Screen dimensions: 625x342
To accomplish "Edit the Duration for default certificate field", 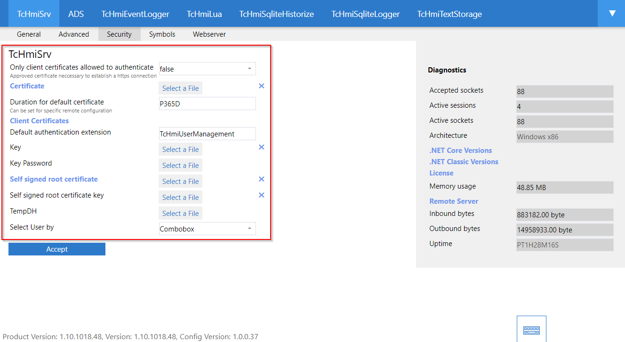I will click(208, 103).
